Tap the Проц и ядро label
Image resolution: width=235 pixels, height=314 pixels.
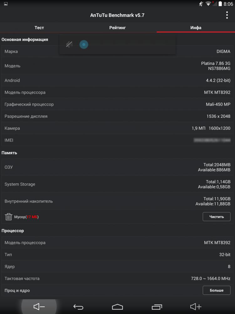[17, 290]
